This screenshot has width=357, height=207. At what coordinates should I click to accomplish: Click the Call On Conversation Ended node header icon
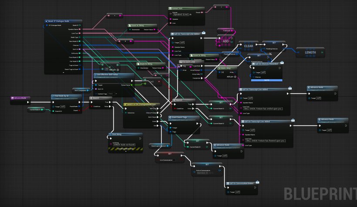pyautogui.click(x=228, y=183)
